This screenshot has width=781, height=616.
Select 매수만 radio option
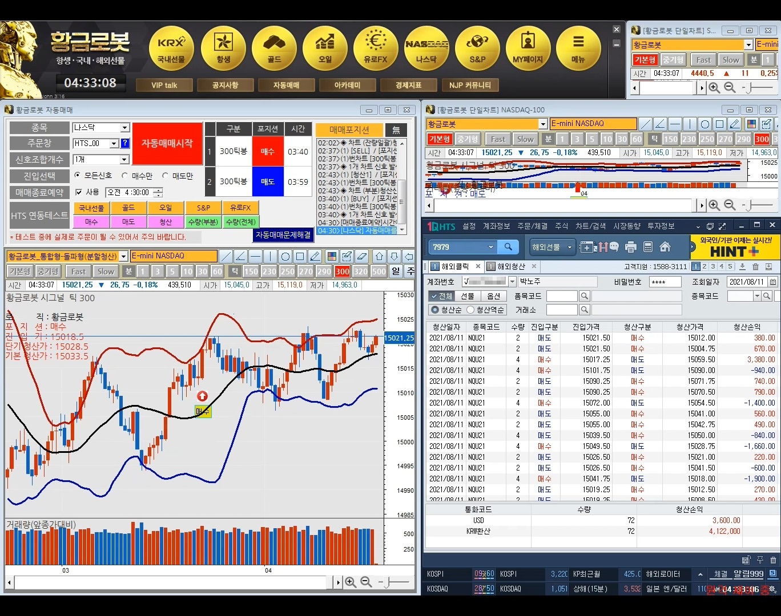pyautogui.click(x=125, y=176)
